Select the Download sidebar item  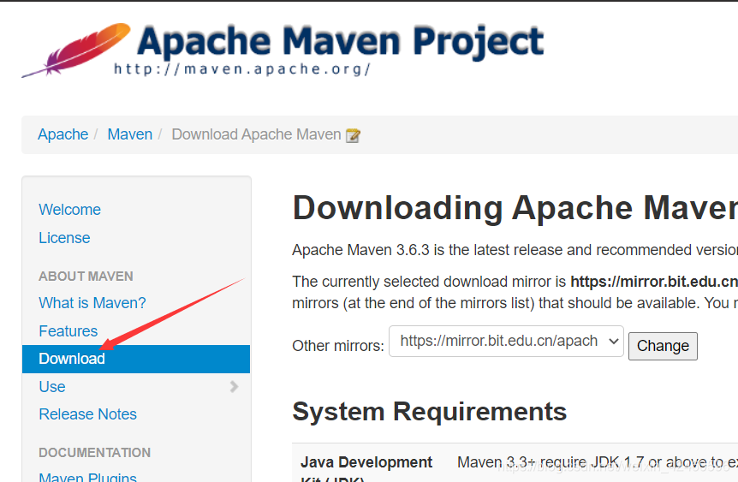(136, 359)
